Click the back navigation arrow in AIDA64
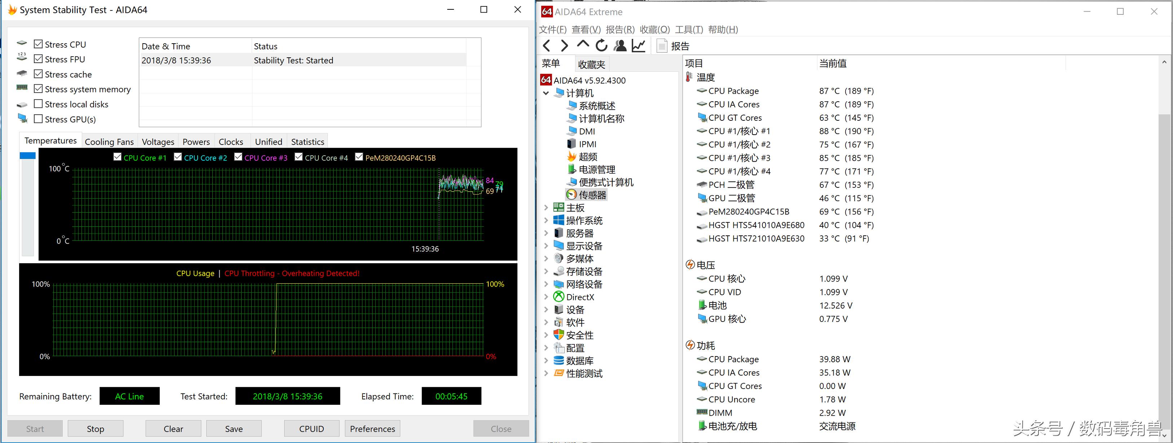Screen dimensions: 1173x443 (546, 45)
